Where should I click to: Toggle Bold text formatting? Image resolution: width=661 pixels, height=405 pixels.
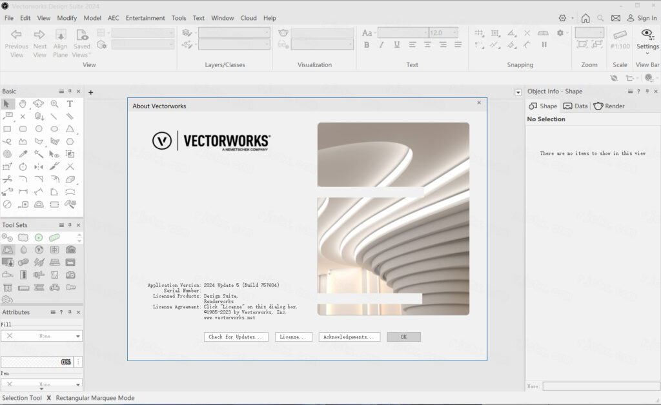[x=367, y=45]
